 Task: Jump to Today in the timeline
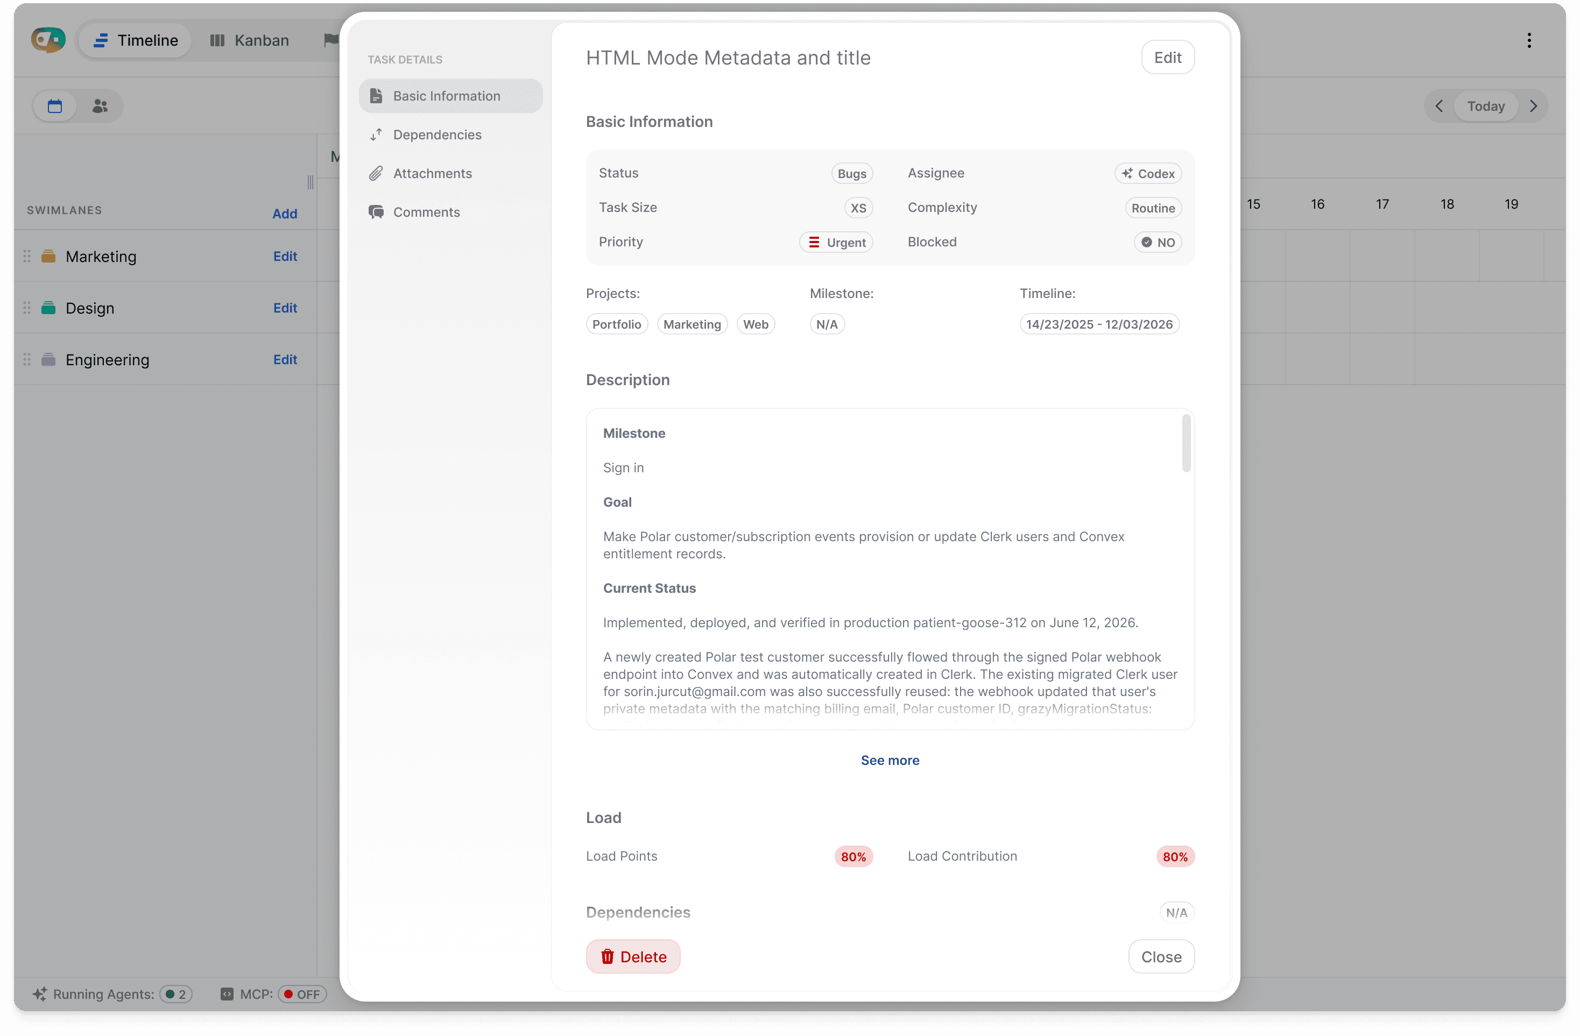1486,106
